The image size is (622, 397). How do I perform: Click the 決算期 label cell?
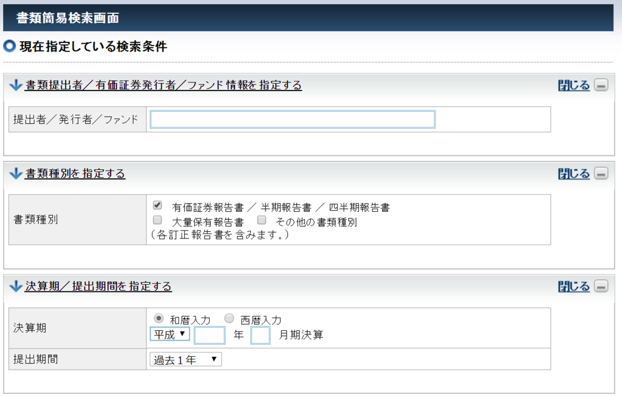click(78, 328)
